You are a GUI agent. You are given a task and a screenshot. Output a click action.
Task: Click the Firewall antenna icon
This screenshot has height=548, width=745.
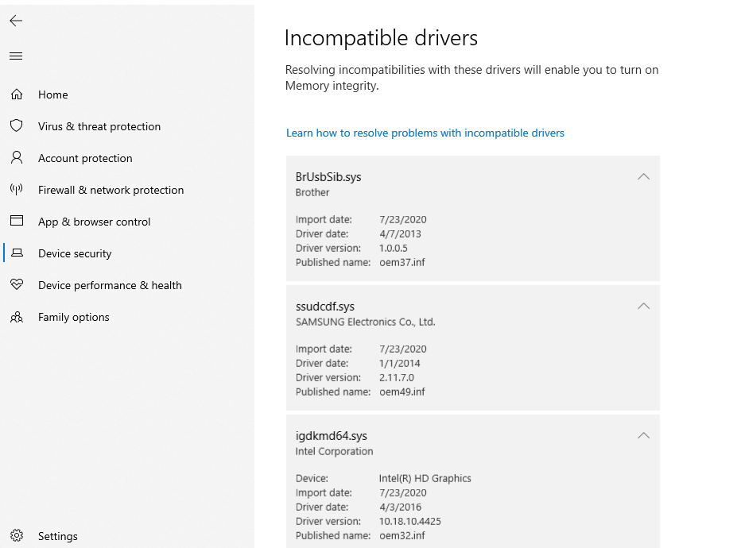[x=17, y=190]
